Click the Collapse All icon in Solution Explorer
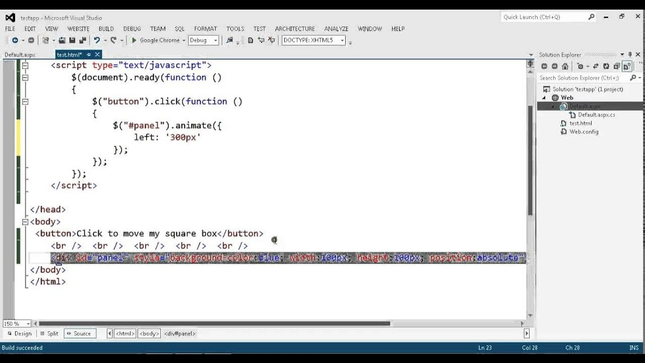This screenshot has width=645, height=363. 617,66
